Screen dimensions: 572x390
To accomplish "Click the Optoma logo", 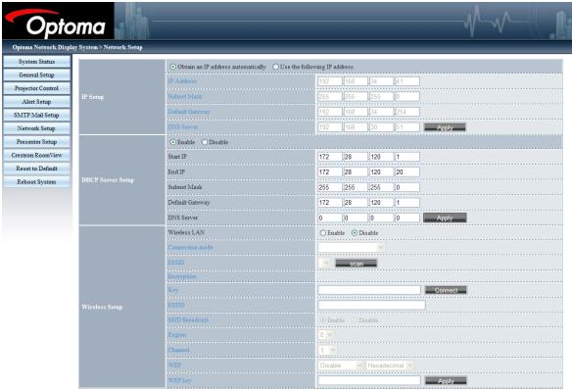I will [59, 22].
